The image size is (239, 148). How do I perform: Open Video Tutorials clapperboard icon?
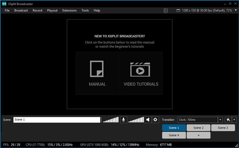pyautogui.click(x=141, y=69)
